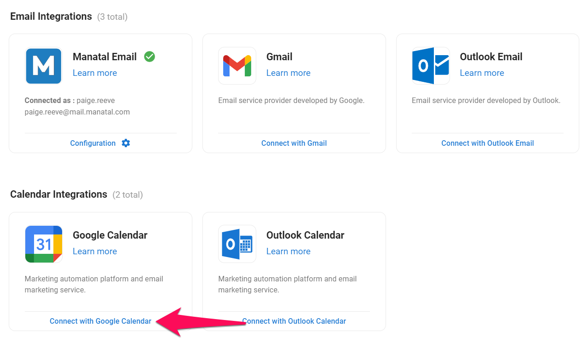The image size is (588, 343).
Task: Click Connect with Gmail
Action: pyautogui.click(x=294, y=143)
